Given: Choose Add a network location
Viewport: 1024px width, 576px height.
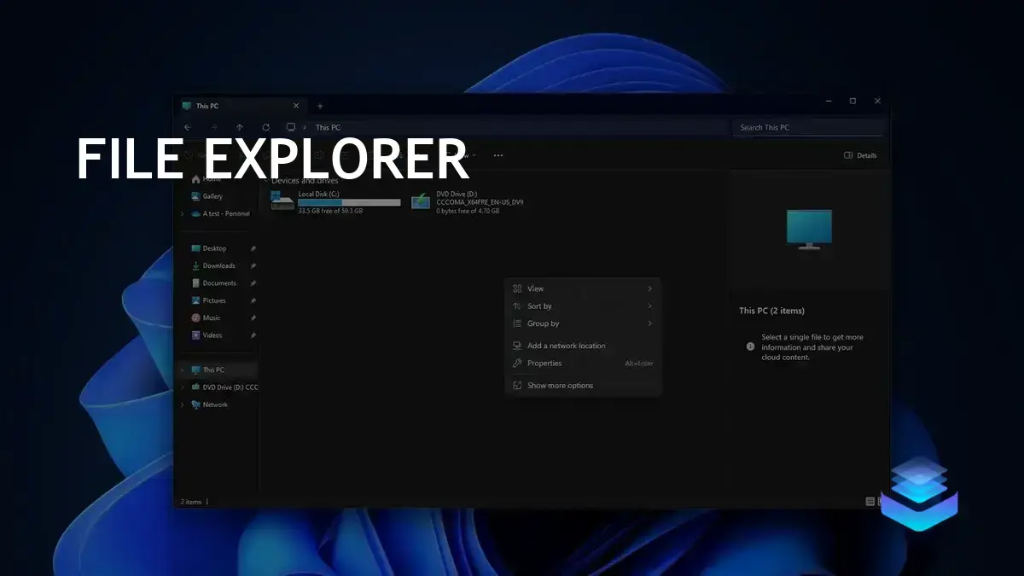Looking at the screenshot, I should pos(583,346).
